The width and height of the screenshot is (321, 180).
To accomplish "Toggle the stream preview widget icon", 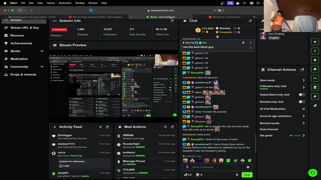I will [x=315, y=42].
